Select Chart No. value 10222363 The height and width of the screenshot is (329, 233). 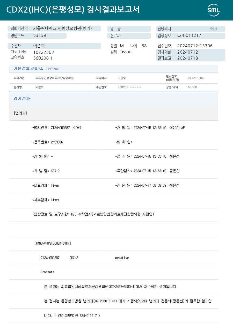(43, 52)
